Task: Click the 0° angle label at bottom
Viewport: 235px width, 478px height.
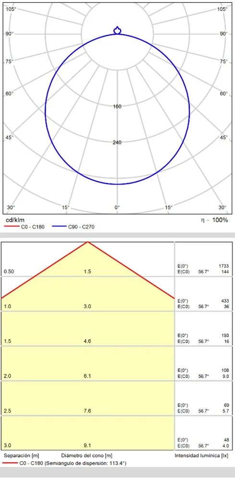Action: tap(117, 208)
